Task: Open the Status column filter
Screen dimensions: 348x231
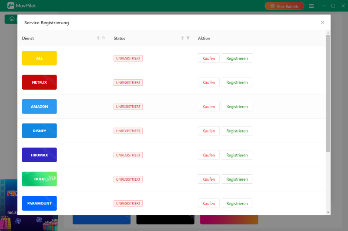Action: [x=188, y=38]
